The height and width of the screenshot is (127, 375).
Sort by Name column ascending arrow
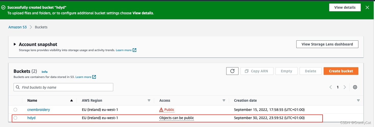(72, 100)
